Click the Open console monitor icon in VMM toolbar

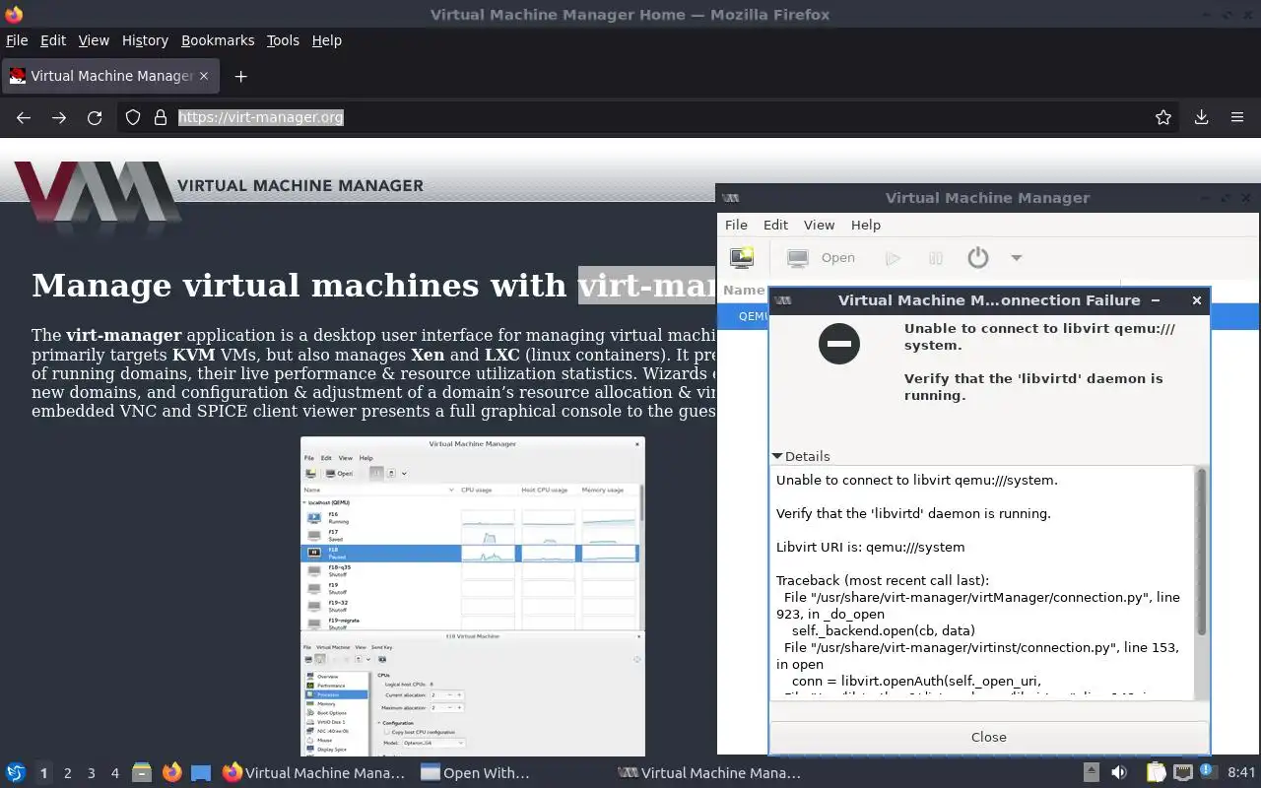point(798,258)
